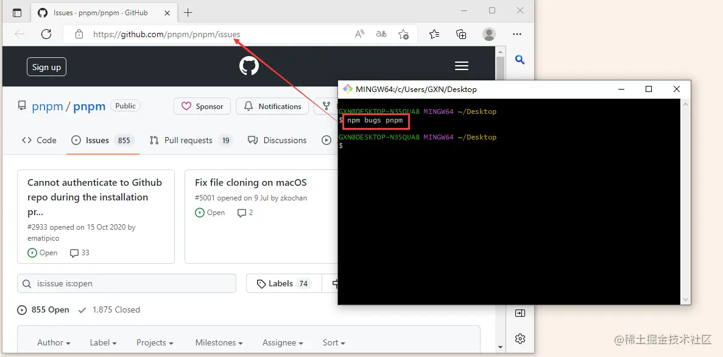Focus the is:issue is:open search field
Viewport: 723px width, 357px height.
[x=127, y=283]
